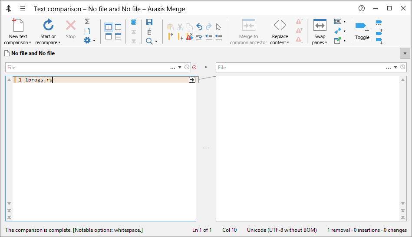The height and width of the screenshot is (237, 412).
Task: Click 'The comparison is complete' status message
Action: click(74, 230)
